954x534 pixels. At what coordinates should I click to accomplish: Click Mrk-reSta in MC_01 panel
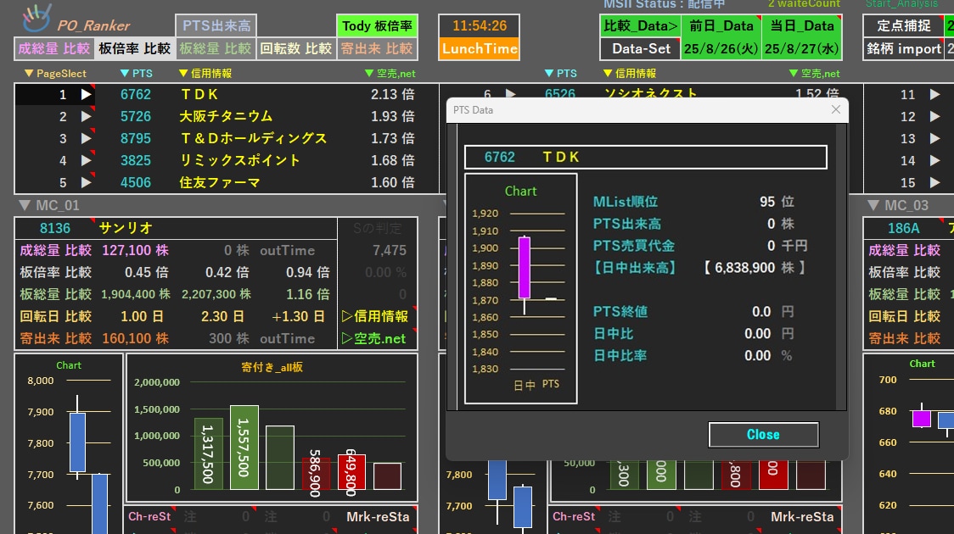(x=378, y=516)
